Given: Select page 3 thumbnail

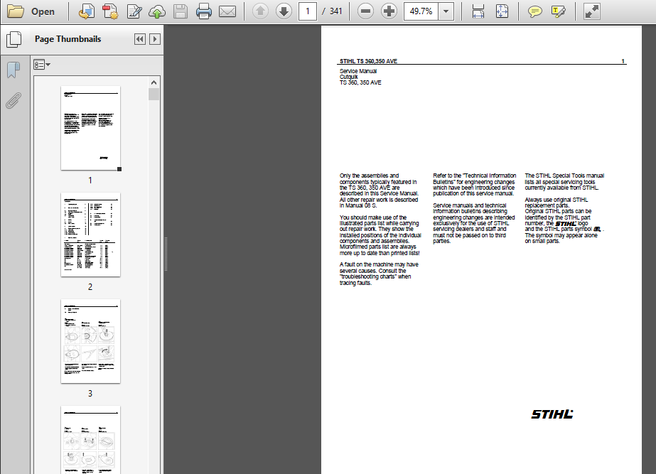Looking at the screenshot, I should pyautogui.click(x=90, y=341).
